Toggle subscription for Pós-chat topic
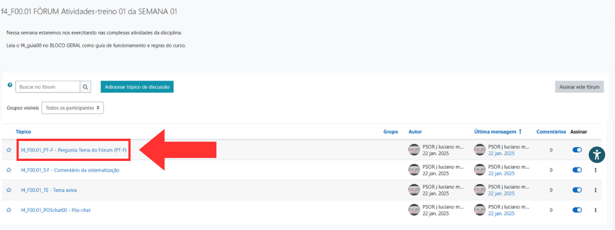 577,210
